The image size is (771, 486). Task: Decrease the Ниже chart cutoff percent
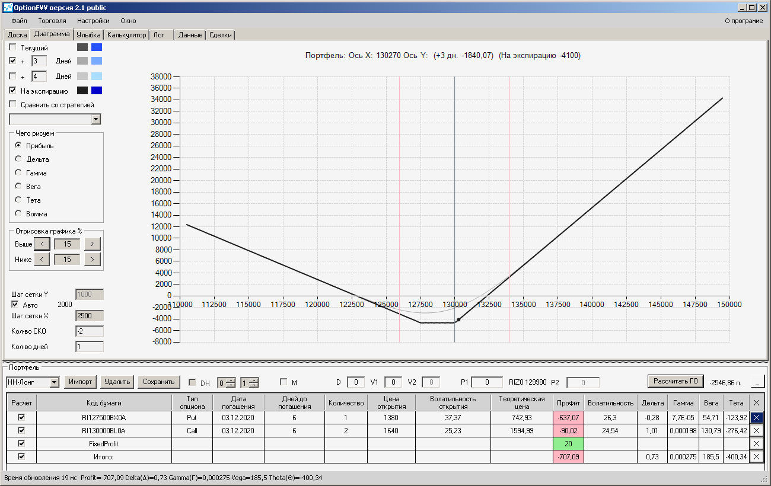pos(42,259)
